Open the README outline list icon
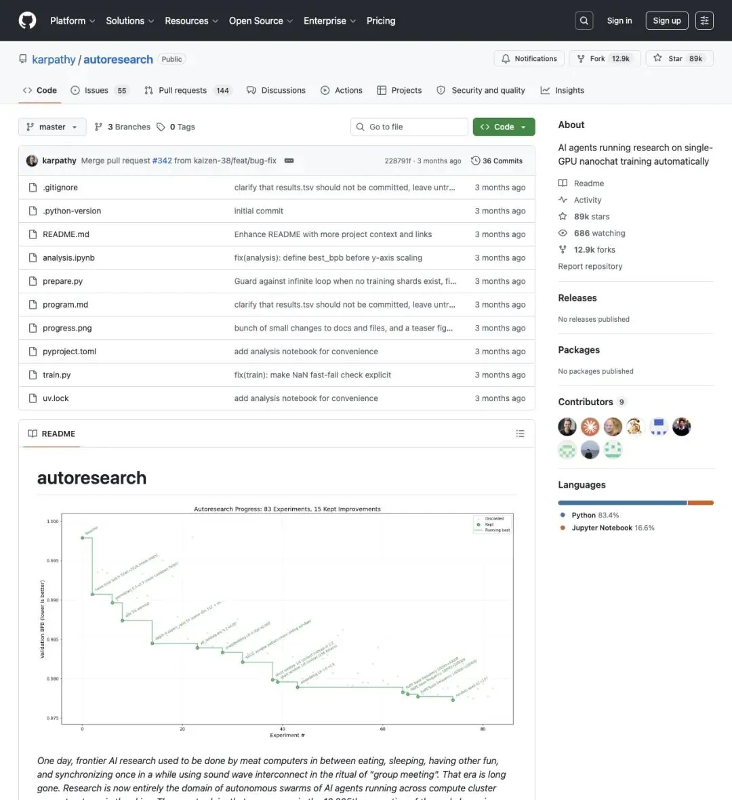 pyautogui.click(x=520, y=434)
